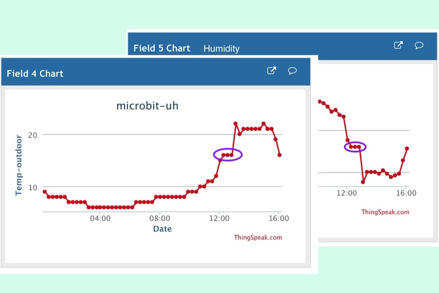Click ThingSpeak.com link under humidity chart
This screenshot has height=293, width=439.
pos(385,212)
